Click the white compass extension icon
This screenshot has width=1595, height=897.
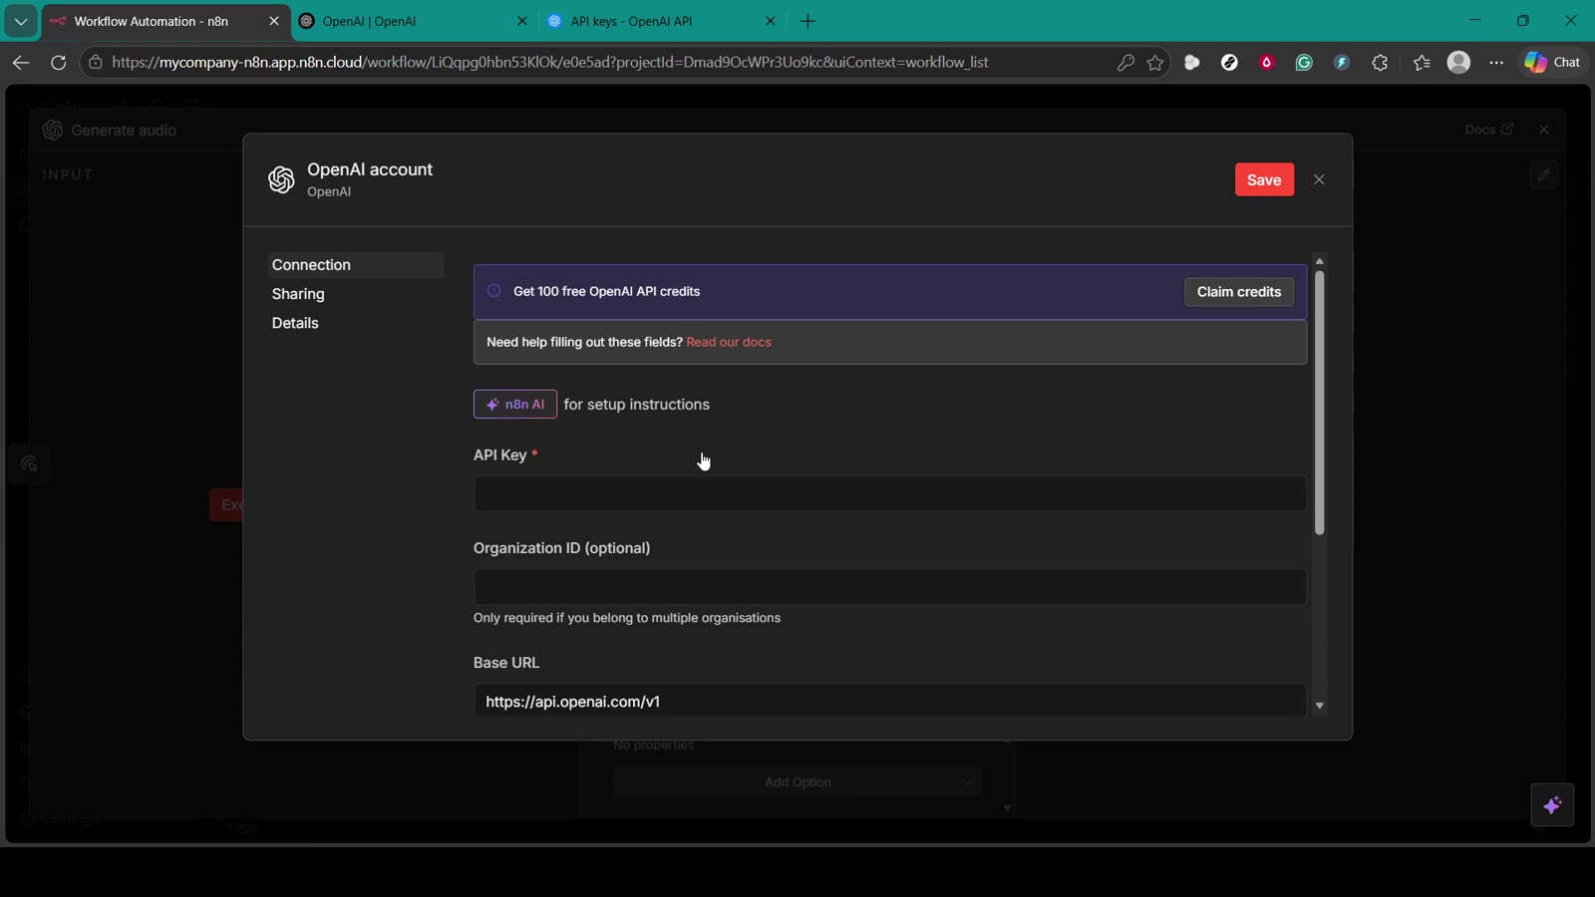click(1229, 62)
